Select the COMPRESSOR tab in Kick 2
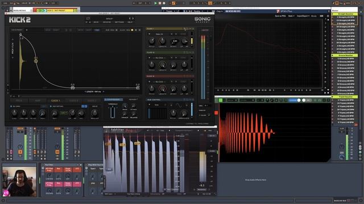This screenshot has height=204, width=364. pos(114,100)
